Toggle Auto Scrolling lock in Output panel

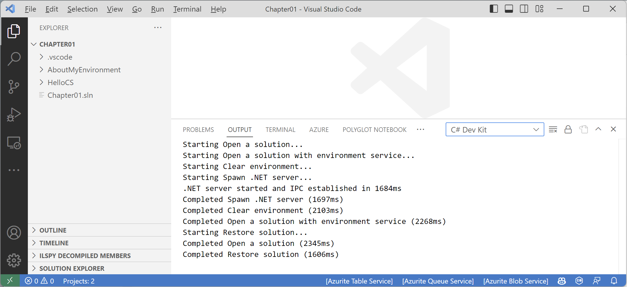pyautogui.click(x=568, y=129)
